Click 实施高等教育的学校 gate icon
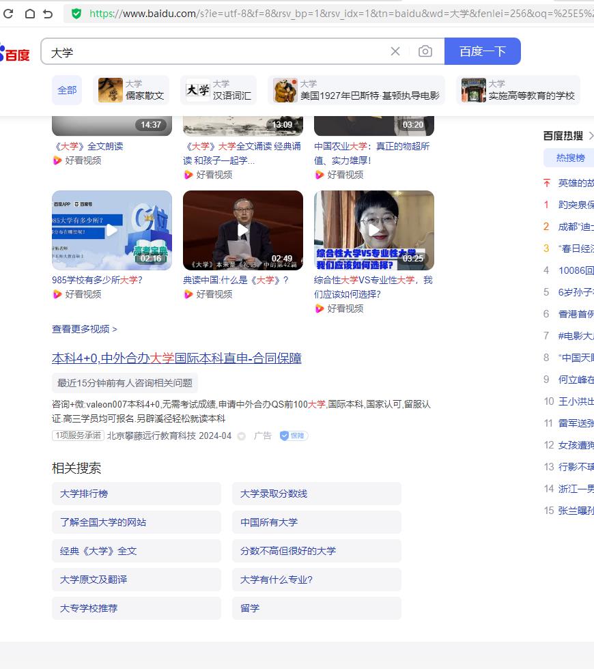Screen dimensions: 594x669 474,90
